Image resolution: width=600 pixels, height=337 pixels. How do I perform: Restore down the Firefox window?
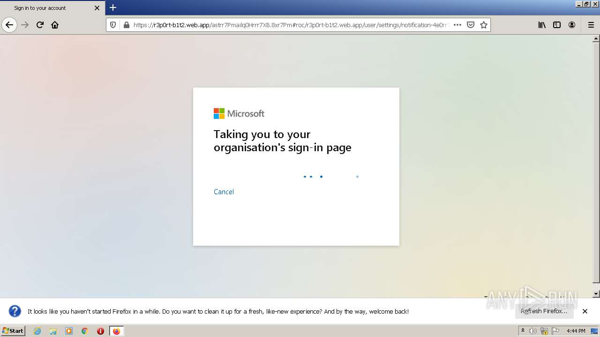click(x=586, y=4)
